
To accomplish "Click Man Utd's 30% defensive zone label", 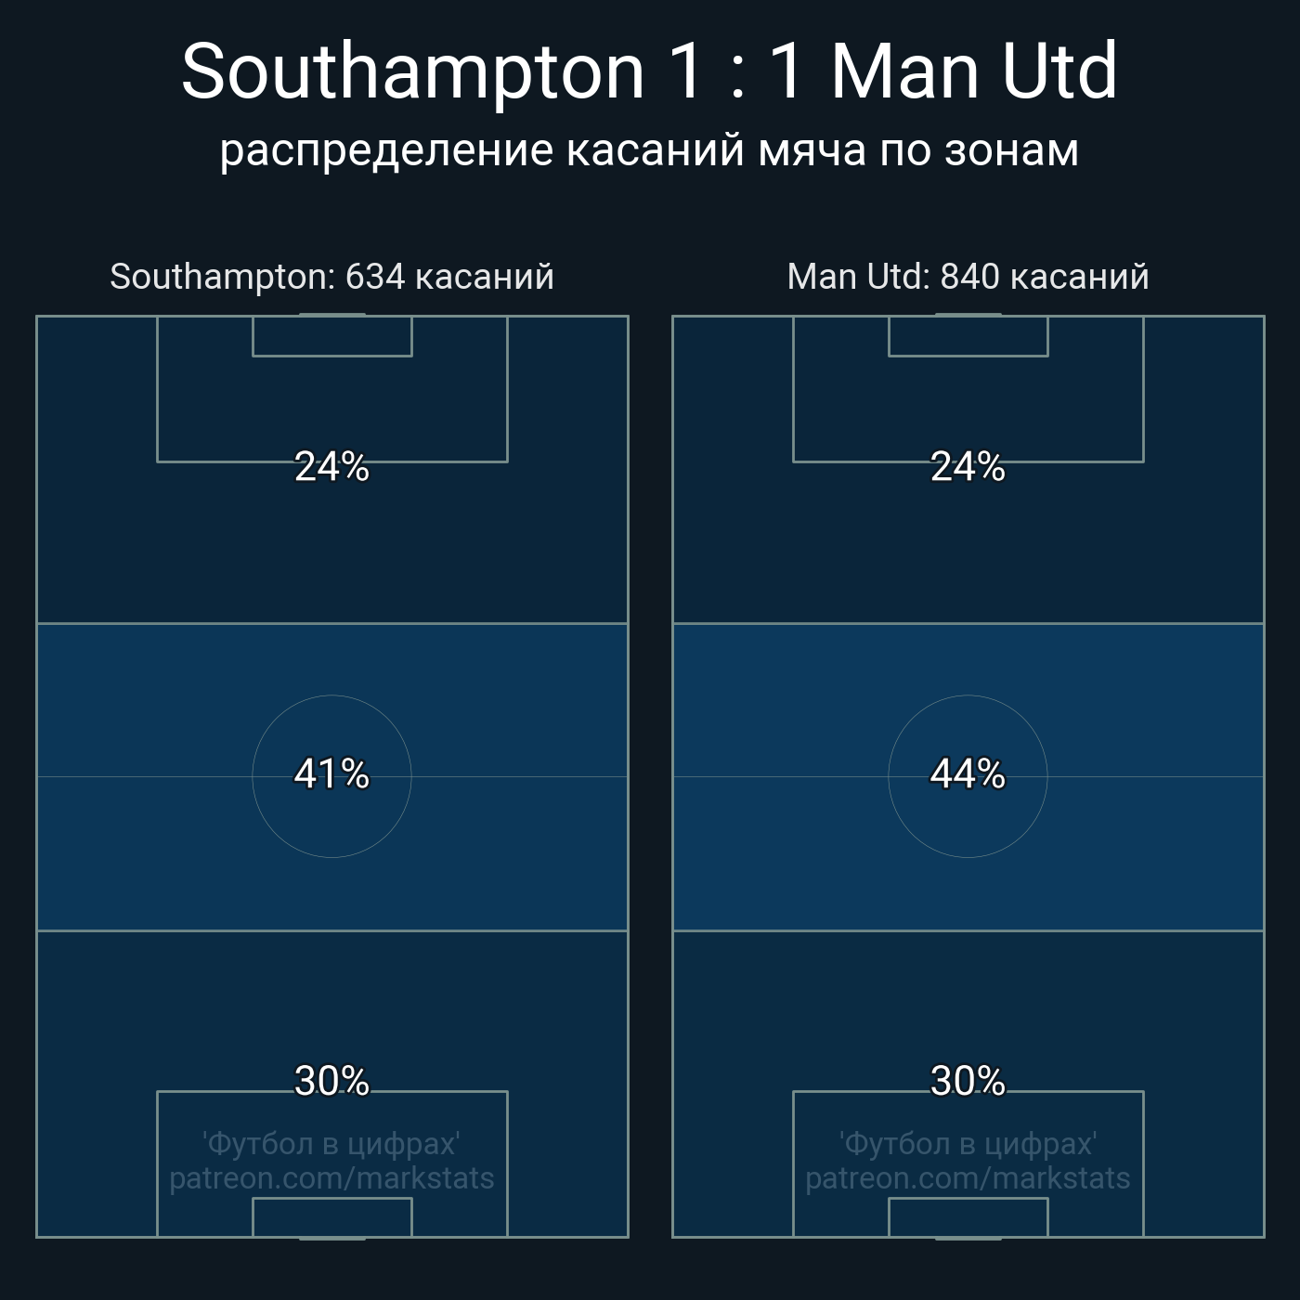I will coord(968,1081).
